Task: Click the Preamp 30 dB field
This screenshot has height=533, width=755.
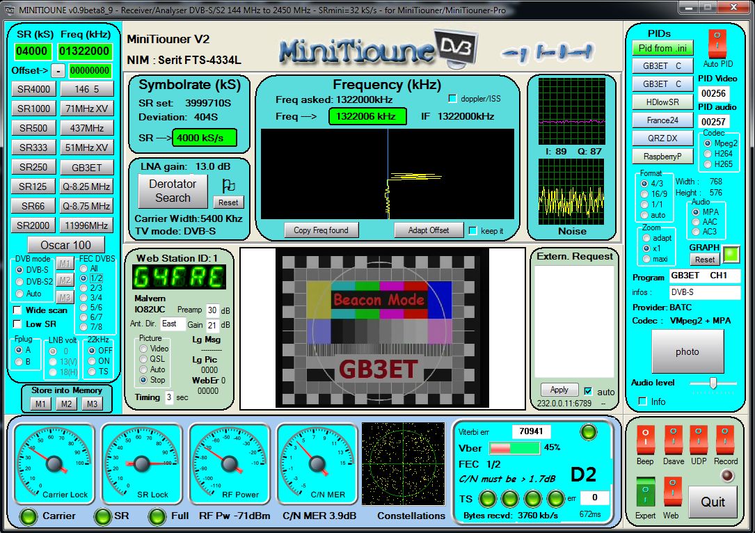Action: point(212,310)
